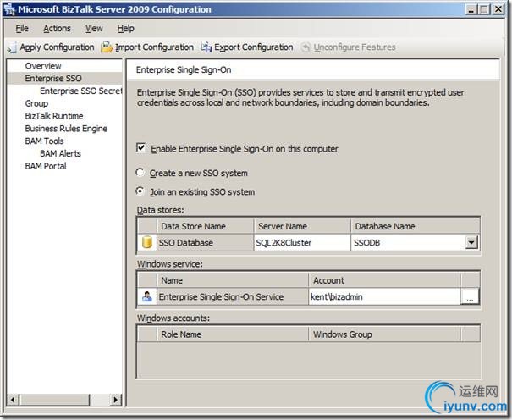Select BizTalk Runtime in the tree
Viewport: 512px width, 420px height.
coord(54,116)
